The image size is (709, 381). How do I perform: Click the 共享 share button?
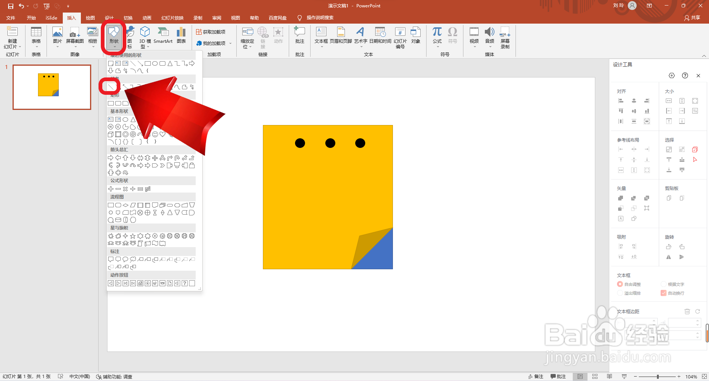click(692, 18)
